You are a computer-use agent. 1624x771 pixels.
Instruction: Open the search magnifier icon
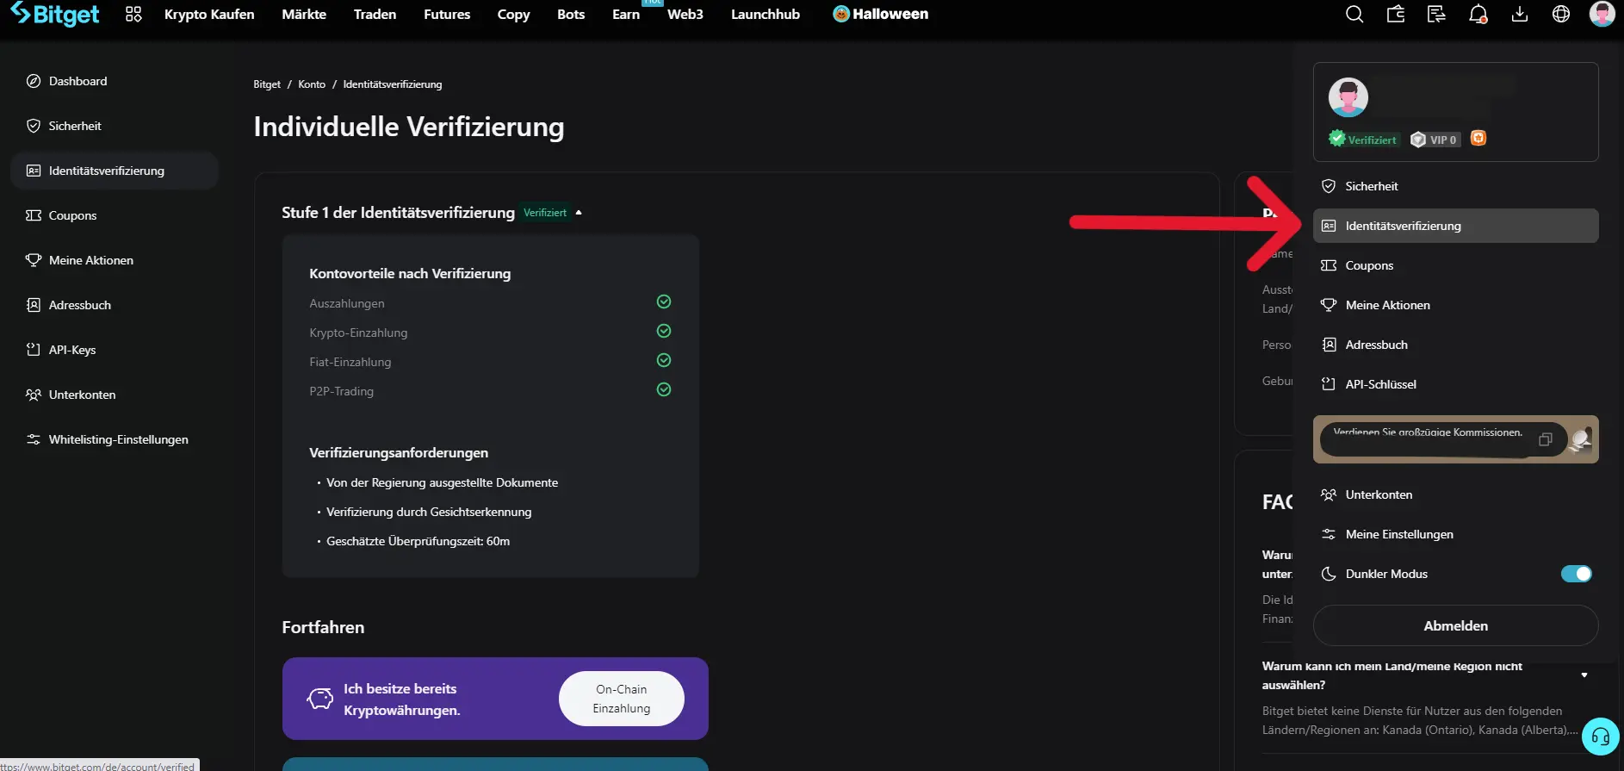tap(1354, 15)
